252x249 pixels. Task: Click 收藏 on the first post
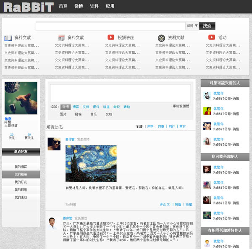(x=189, y=204)
